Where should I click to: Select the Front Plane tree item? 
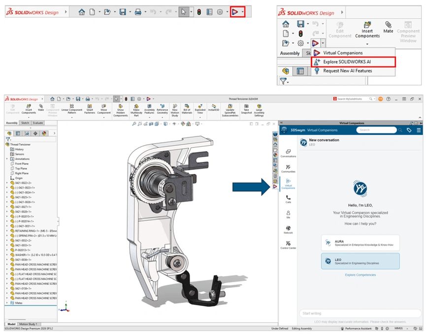19,164
